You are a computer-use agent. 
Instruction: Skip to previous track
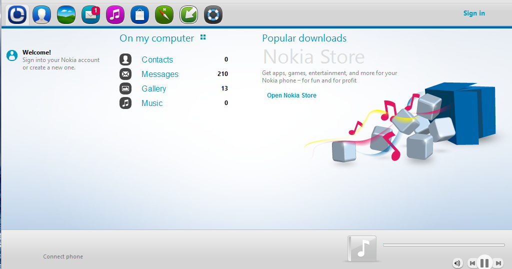472,263
